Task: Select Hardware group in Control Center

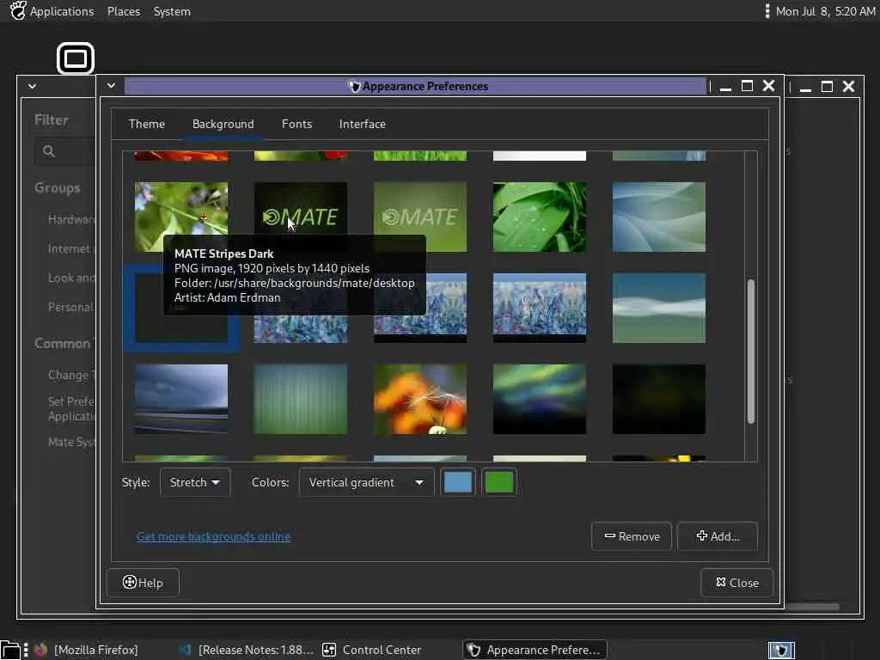Action: pos(71,219)
